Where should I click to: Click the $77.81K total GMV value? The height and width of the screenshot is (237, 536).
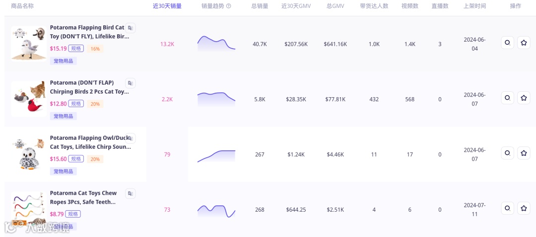click(x=335, y=99)
